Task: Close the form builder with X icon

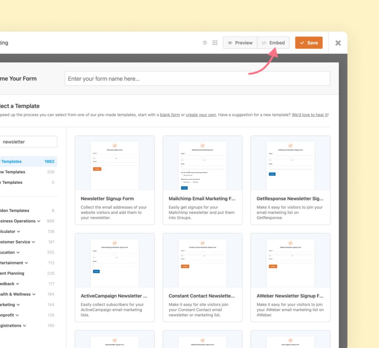Action: point(338,43)
